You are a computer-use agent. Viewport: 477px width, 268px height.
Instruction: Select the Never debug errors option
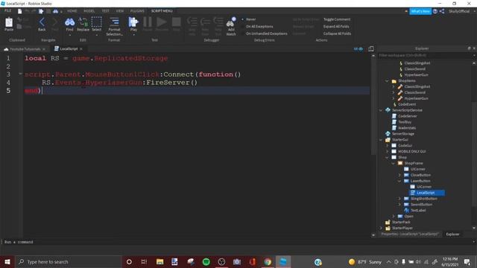pos(249,19)
